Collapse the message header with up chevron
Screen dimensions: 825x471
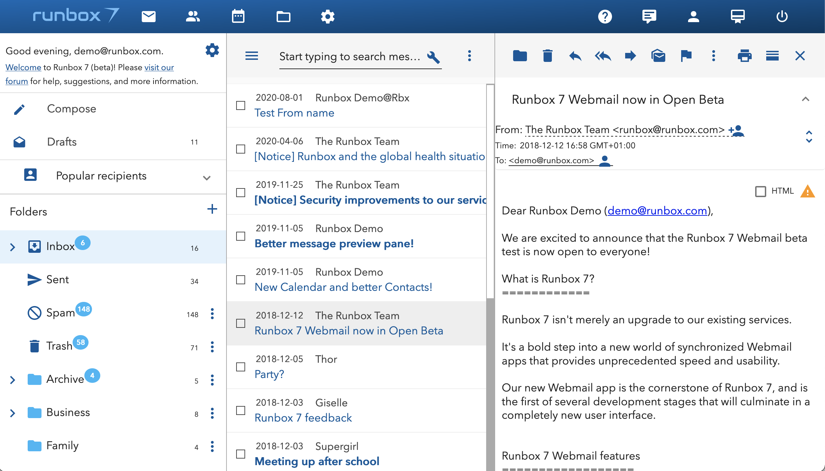tap(805, 99)
